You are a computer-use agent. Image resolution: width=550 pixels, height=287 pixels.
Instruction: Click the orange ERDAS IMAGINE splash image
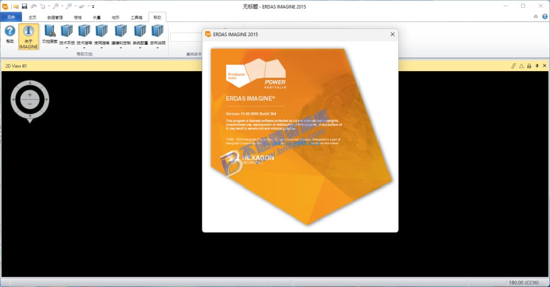[x=301, y=137]
